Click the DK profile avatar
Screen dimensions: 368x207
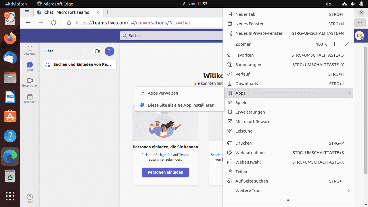tap(359, 36)
